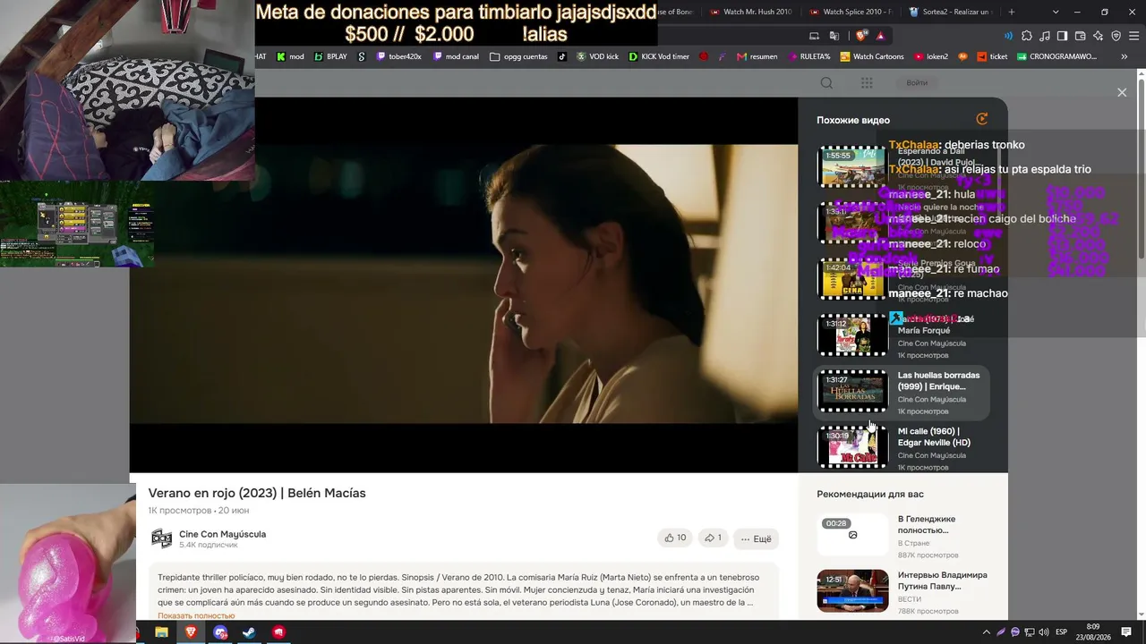Image resolution: width=1146 pixels, height=644 pixels.
Task: Click the screen cast icon in address bar
Action: coord(814,36)
